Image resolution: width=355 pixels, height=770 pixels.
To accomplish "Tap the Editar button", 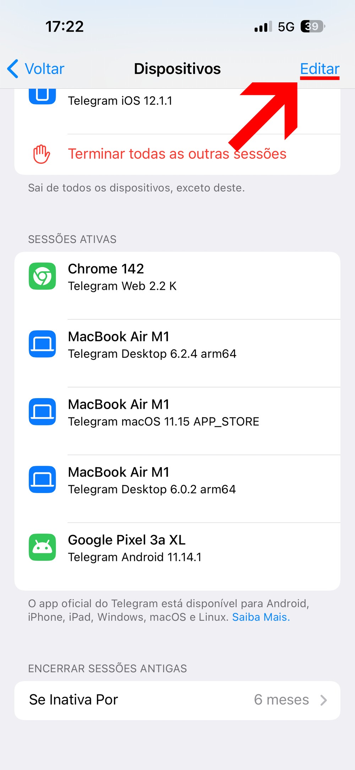I will click(x=319, y=69).
